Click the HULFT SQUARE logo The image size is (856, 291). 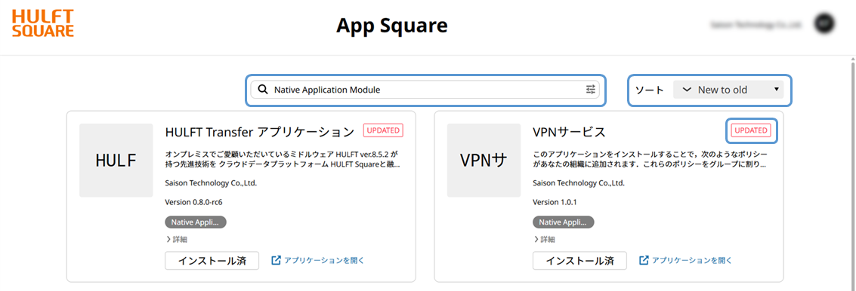pos(43,23)
